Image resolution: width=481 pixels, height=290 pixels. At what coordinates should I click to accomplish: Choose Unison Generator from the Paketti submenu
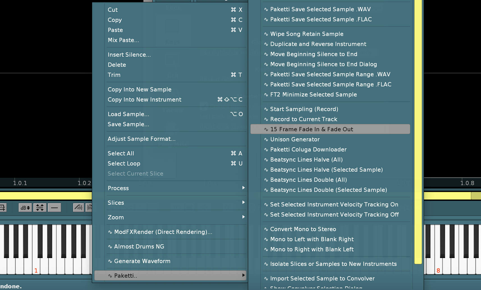click(x=295, y=139)
